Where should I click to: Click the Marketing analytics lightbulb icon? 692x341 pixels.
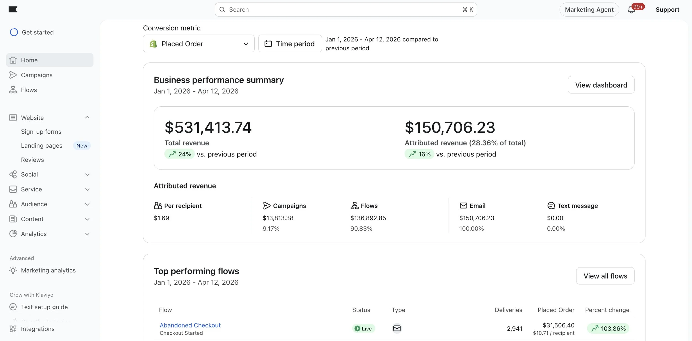(13, 270)
